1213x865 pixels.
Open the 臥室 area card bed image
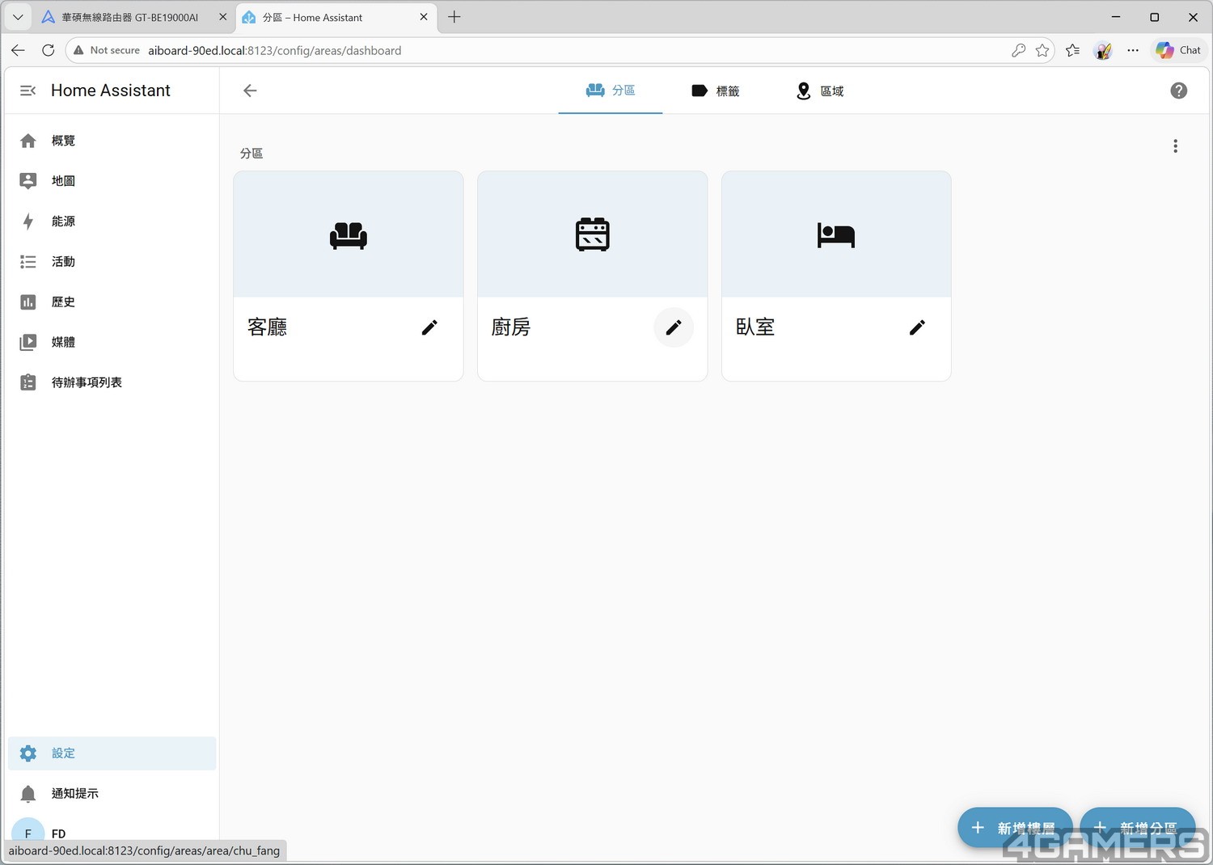click(x=836, y=234)
